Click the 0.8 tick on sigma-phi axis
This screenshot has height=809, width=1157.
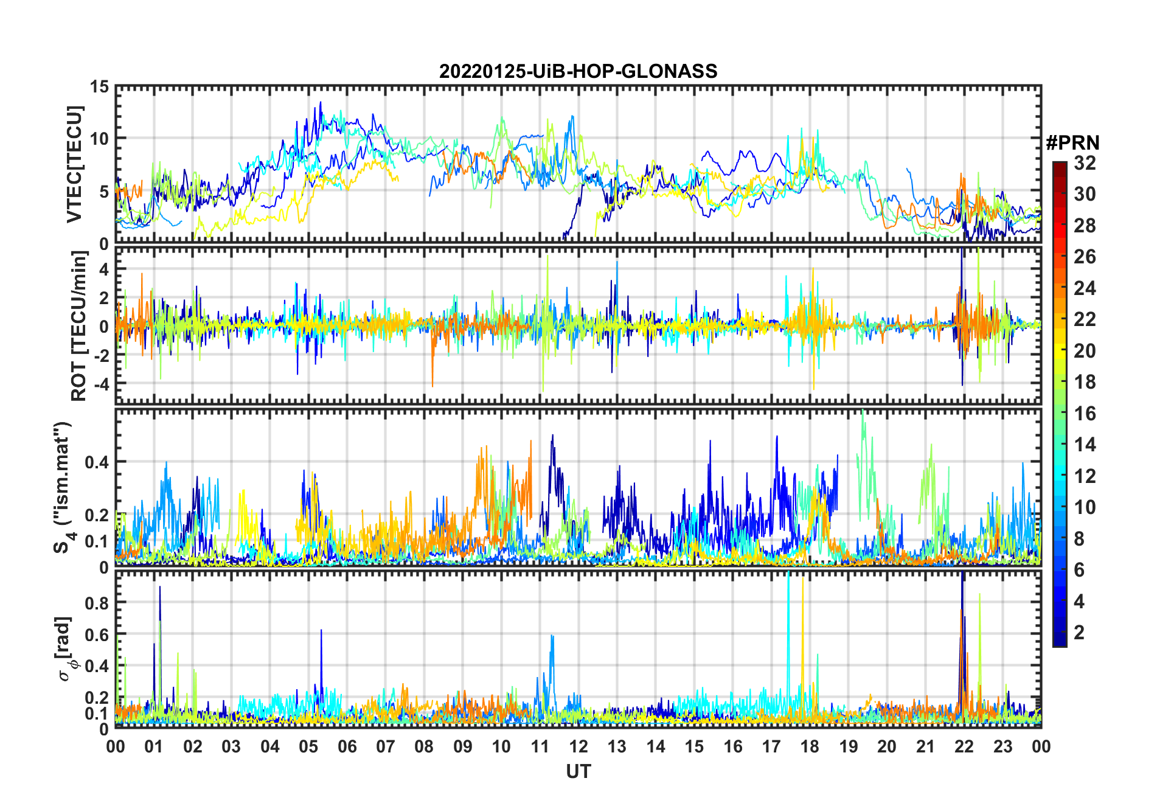[97, 603]
